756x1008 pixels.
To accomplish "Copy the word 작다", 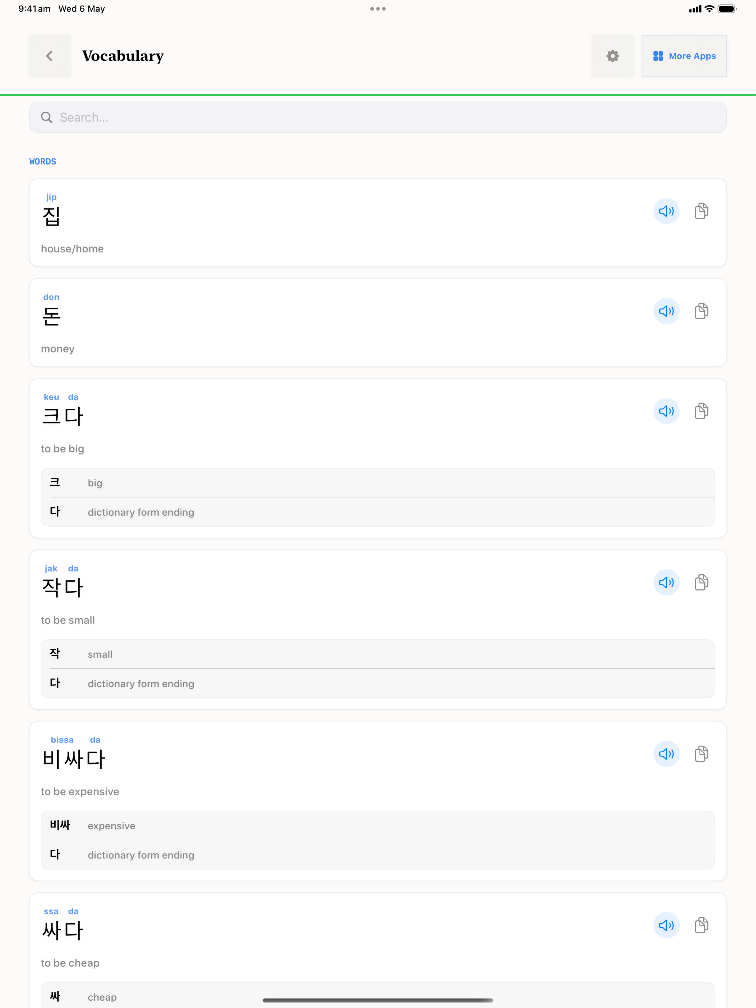I will pyautogui.click(x=701, y=582).
